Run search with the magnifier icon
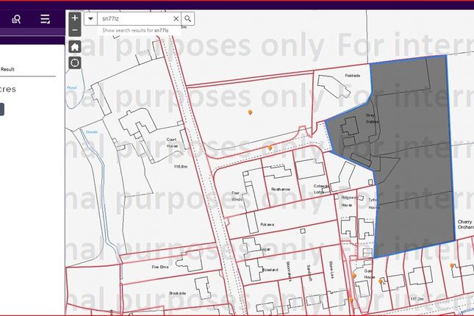Image resolution: width=474 pixels, height=316 pixels. tap(188, 18)
